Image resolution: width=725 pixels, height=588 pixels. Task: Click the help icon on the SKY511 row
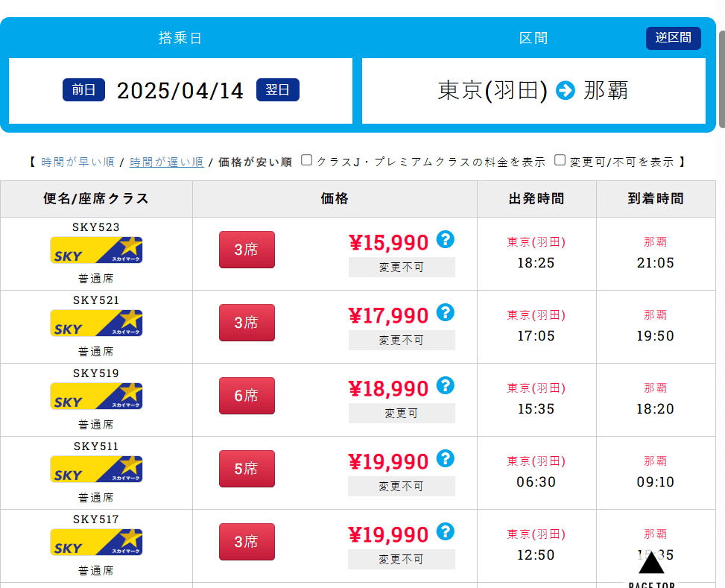click(445, 459)
